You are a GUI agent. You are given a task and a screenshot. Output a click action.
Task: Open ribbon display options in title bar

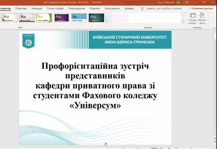187,3
